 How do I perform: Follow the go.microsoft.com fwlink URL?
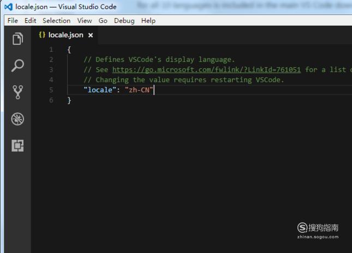pyautogui.click(x=206, y=69)
